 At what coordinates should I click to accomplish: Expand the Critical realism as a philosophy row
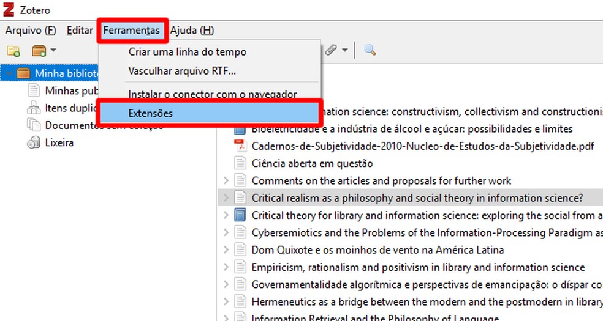pos(226,198)
